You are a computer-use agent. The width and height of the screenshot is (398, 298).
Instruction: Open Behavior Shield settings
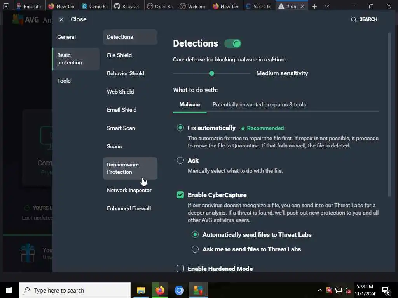coord(130,73)
